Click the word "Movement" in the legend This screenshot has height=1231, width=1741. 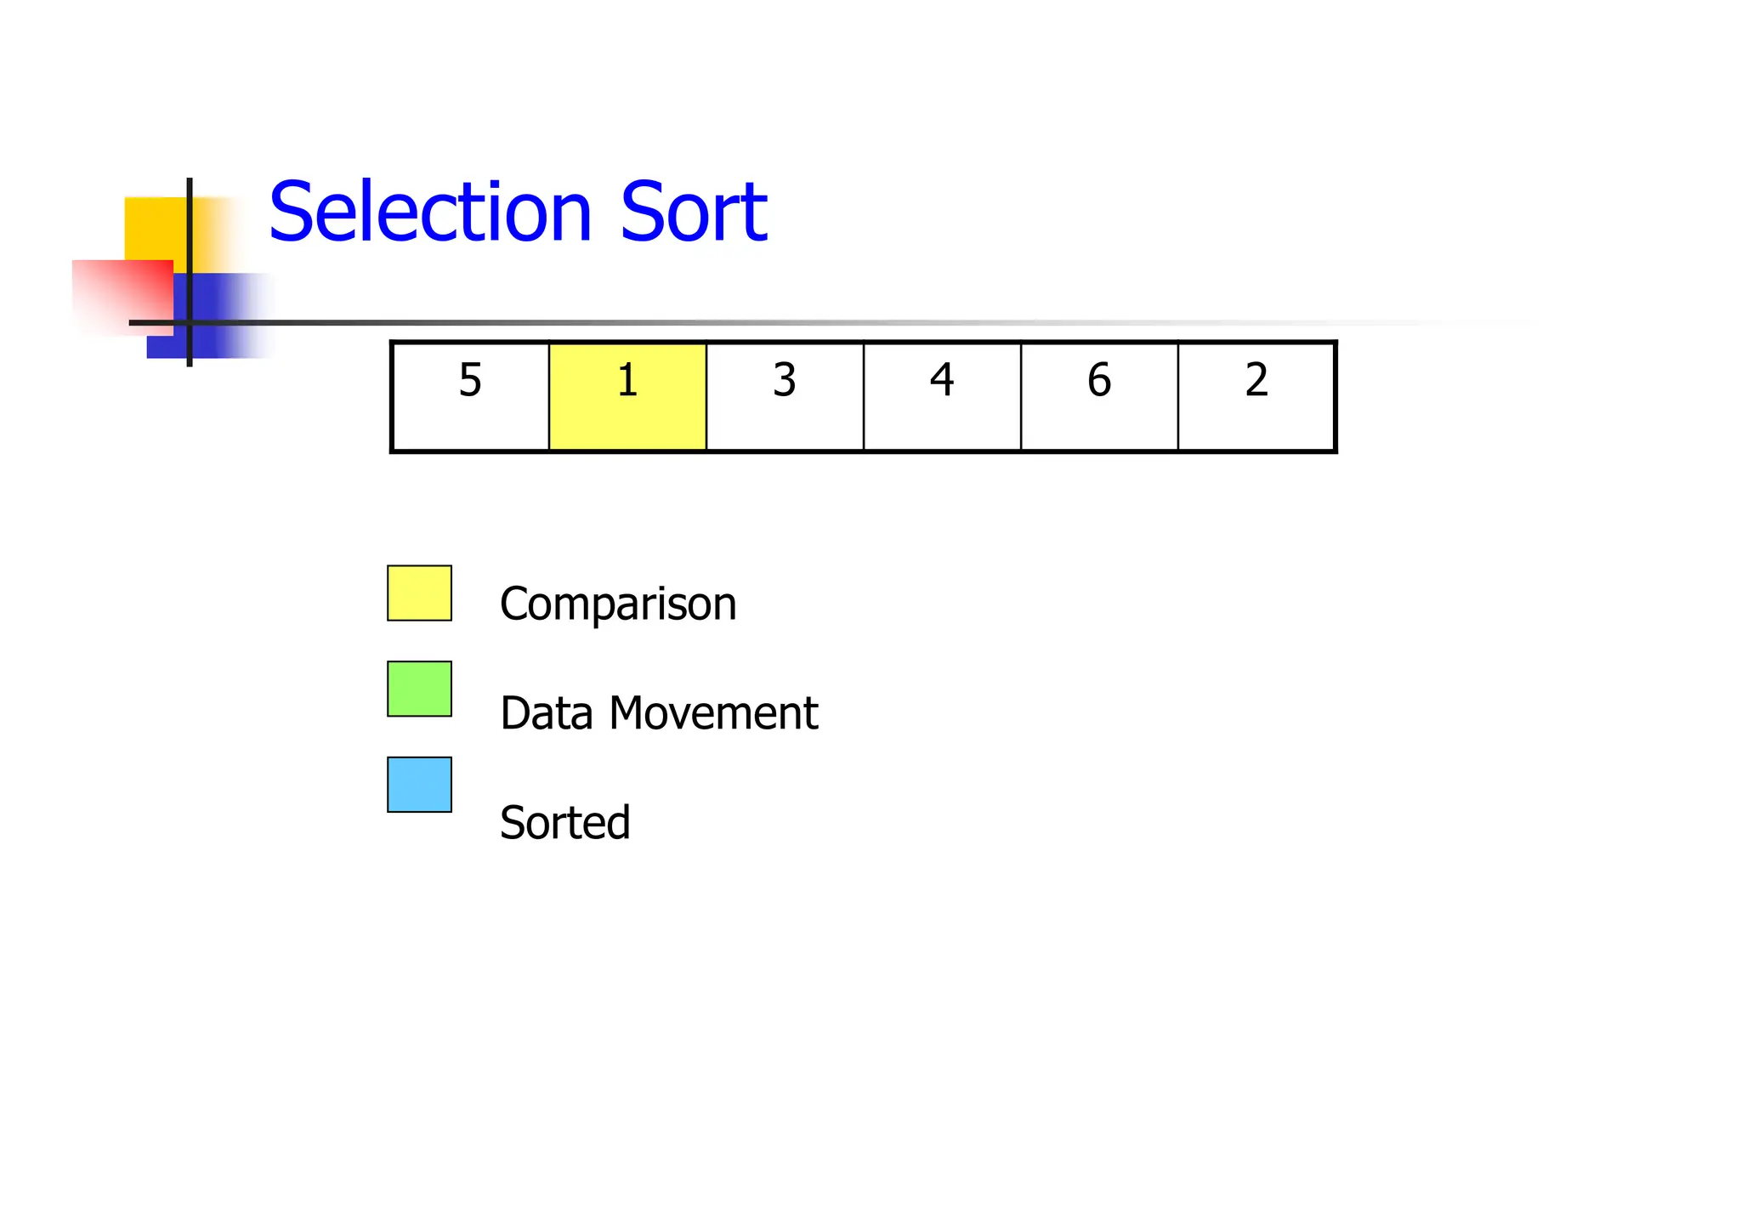click(x=712, y=713)
